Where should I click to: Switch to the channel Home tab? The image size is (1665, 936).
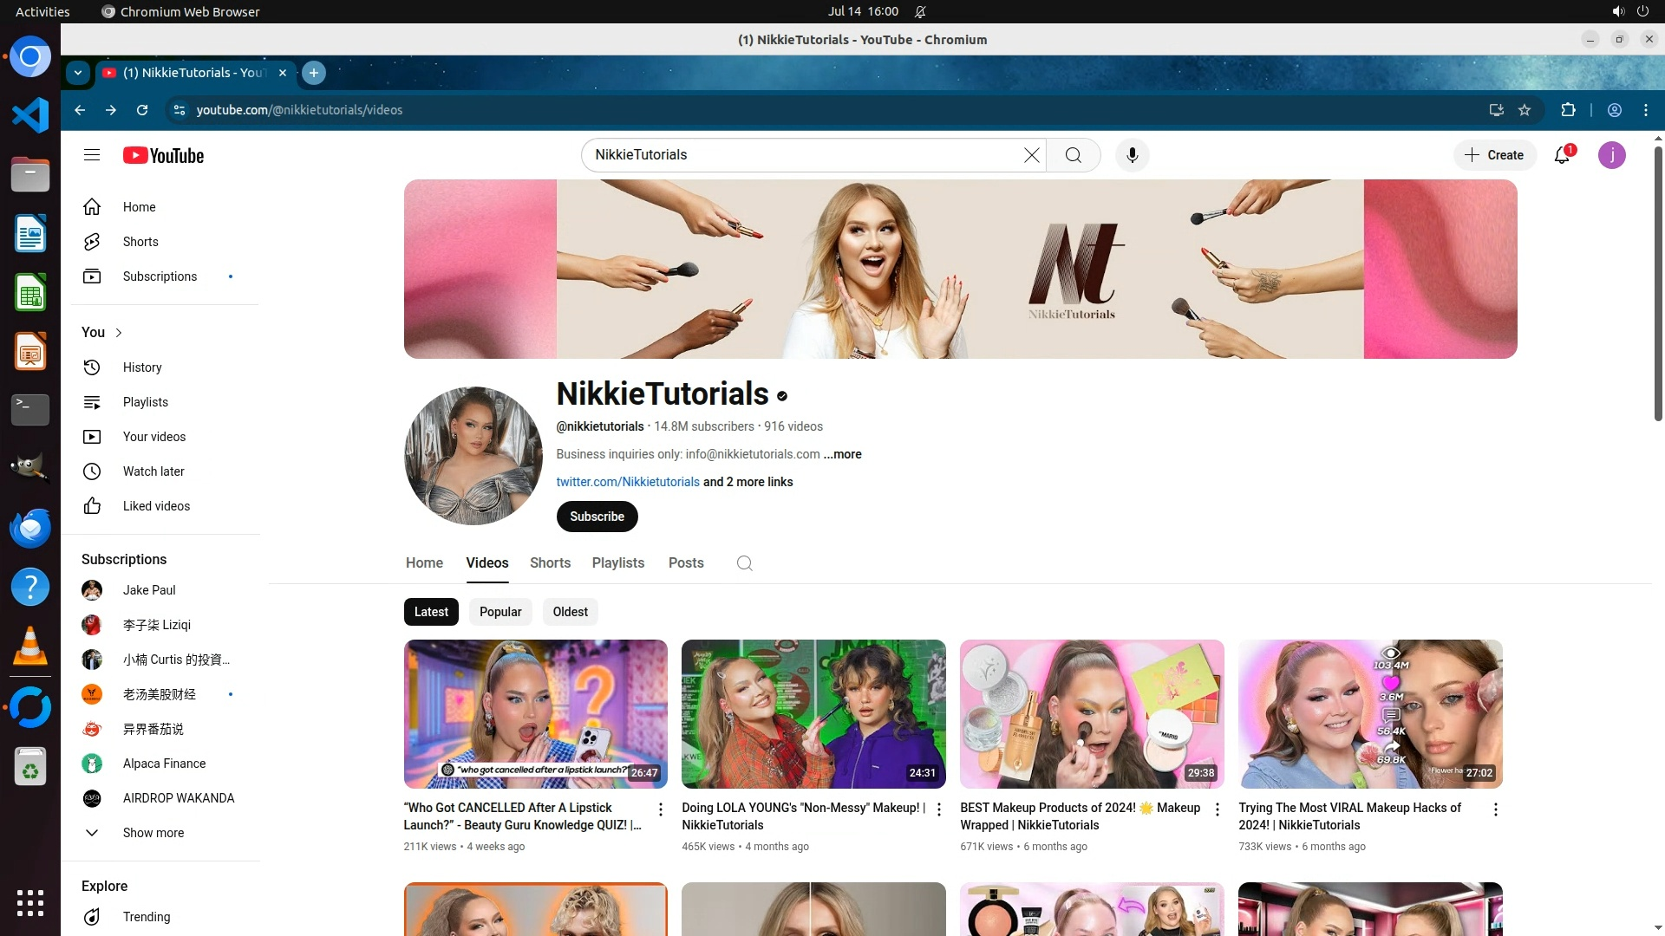pos(424,563)
